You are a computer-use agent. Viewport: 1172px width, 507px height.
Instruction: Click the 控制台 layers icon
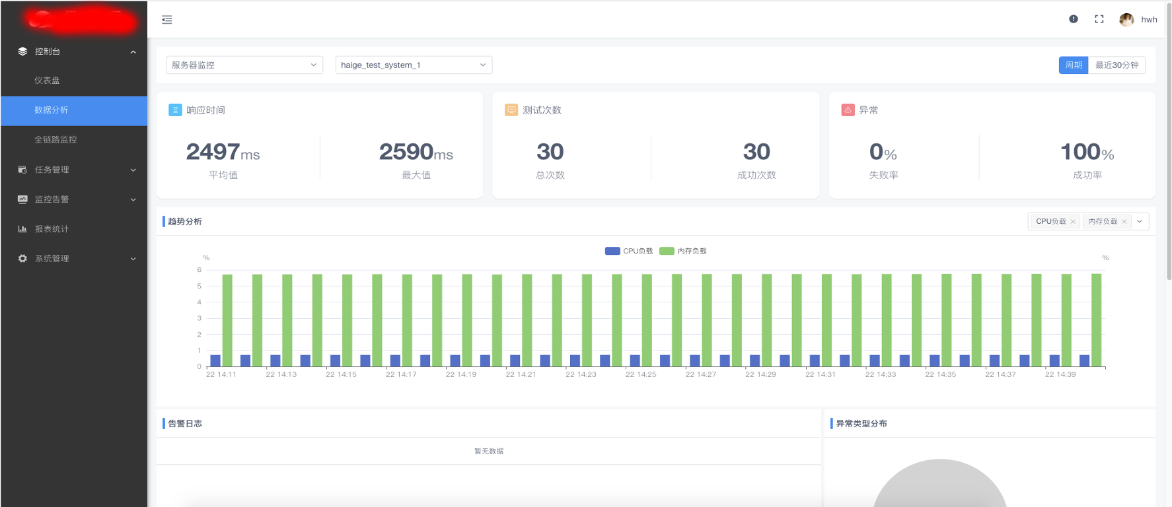pos(22,51)
